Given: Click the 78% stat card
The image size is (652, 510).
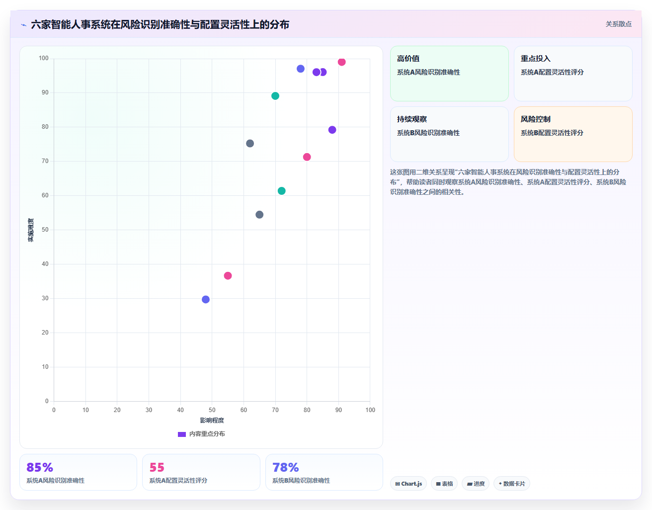Looking at the screenshot, I should pos(324,472).
